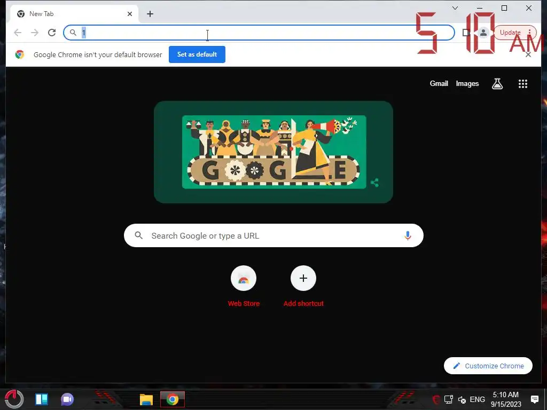Click the Google Doodle image
This screenshot has width=547, height=410.
pos(274,152)
